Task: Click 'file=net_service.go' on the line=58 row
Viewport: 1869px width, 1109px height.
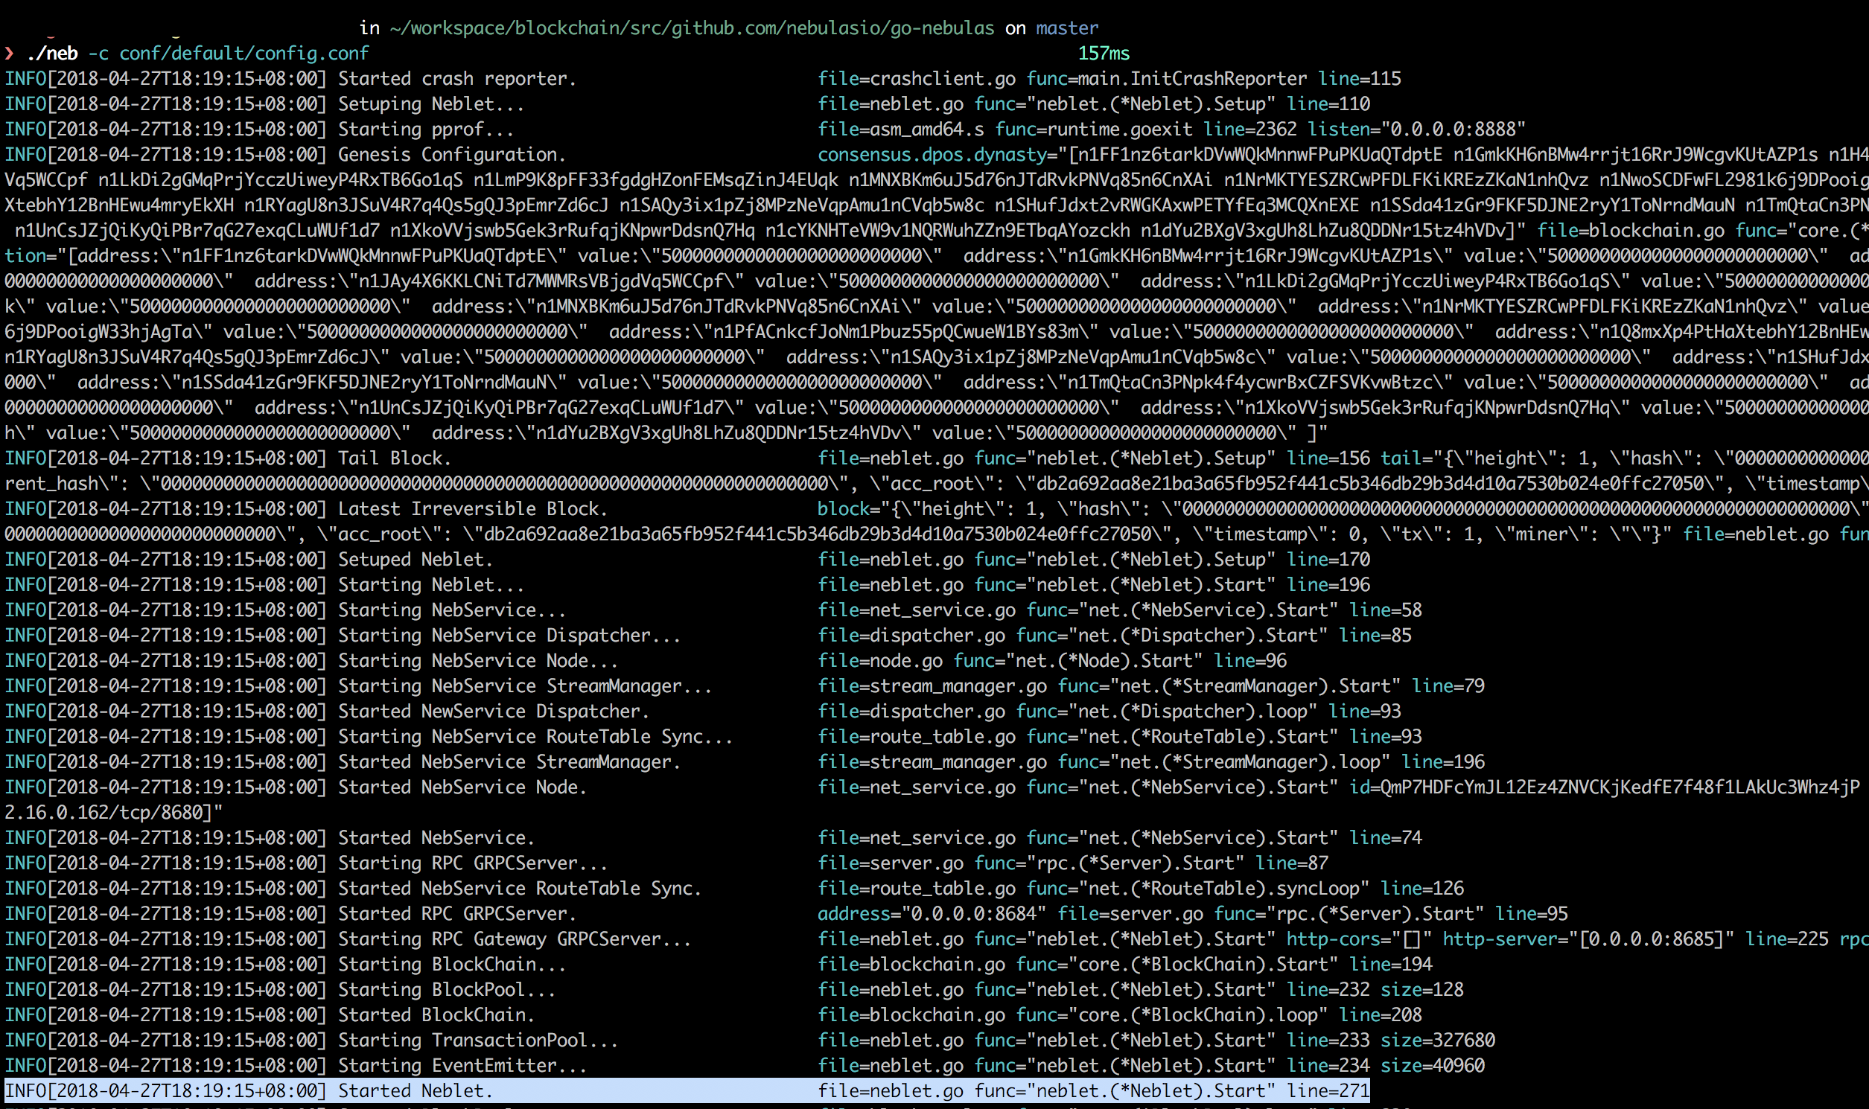Action: click(917, 610)
